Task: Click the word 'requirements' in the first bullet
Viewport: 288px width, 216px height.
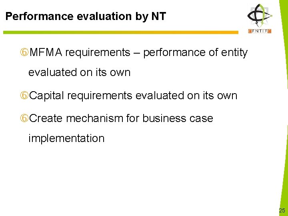Action: click(x=98, y=53)
